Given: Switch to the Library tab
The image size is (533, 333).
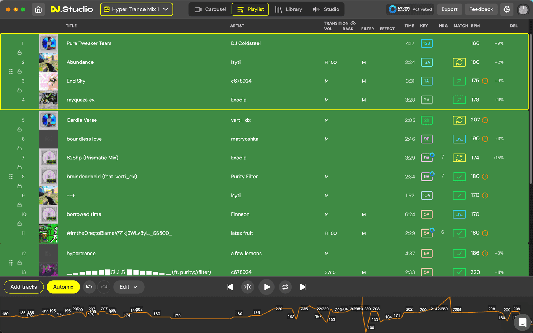Looking at the screenshot, I should (x=289, y=9).
